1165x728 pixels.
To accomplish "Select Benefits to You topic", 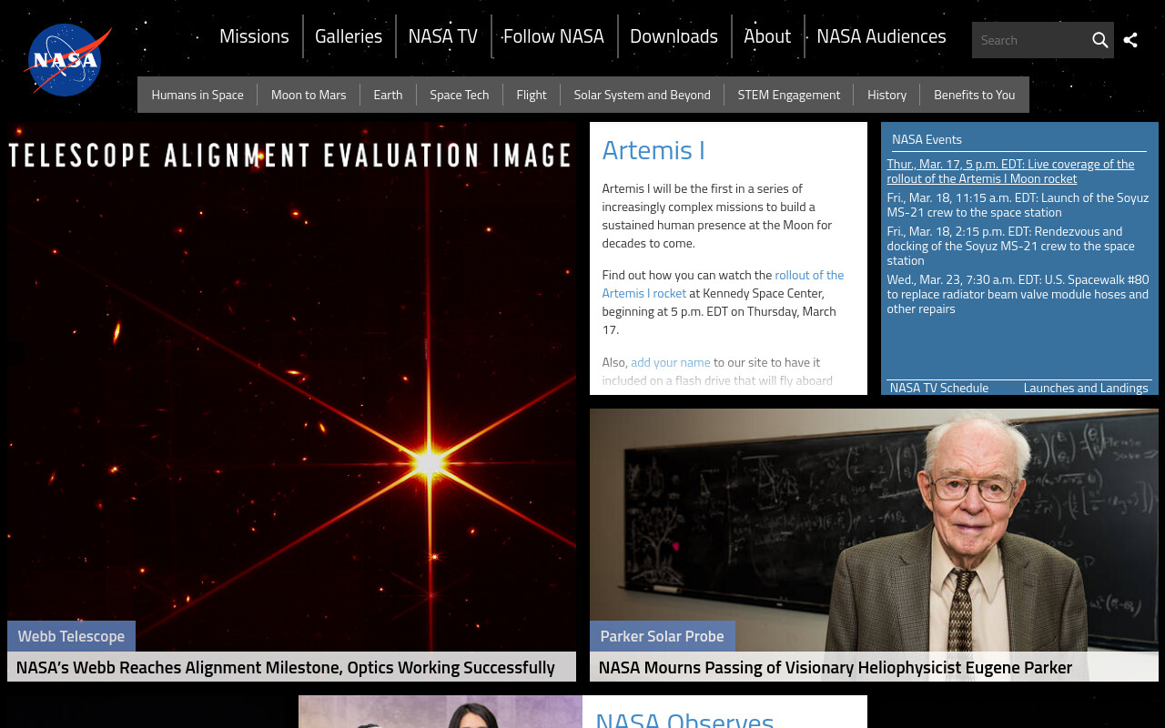I will (x=974, y=95).
